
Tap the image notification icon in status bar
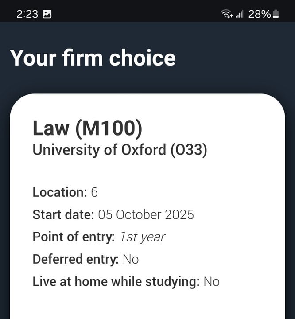click(x=47, y=14)
